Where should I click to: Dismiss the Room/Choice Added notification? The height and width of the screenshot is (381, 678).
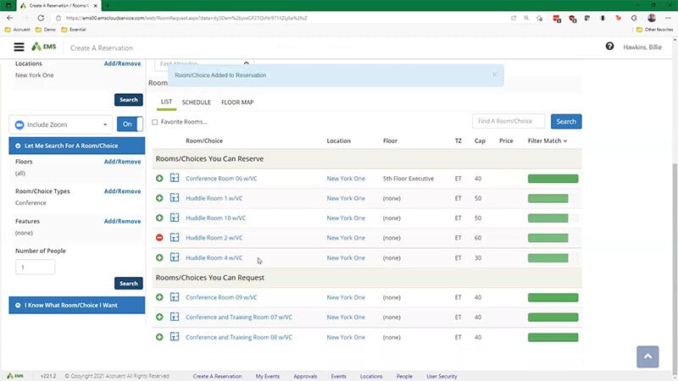[x=495, y=75]
